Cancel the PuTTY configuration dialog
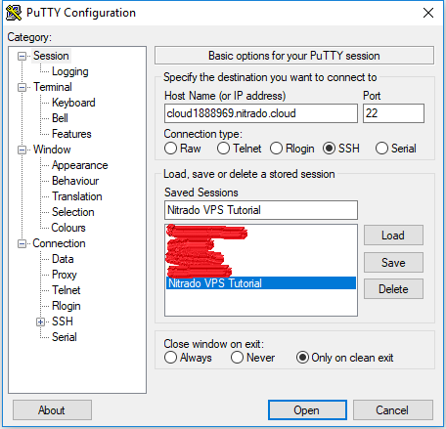The image size is (446, 429). 393,410
